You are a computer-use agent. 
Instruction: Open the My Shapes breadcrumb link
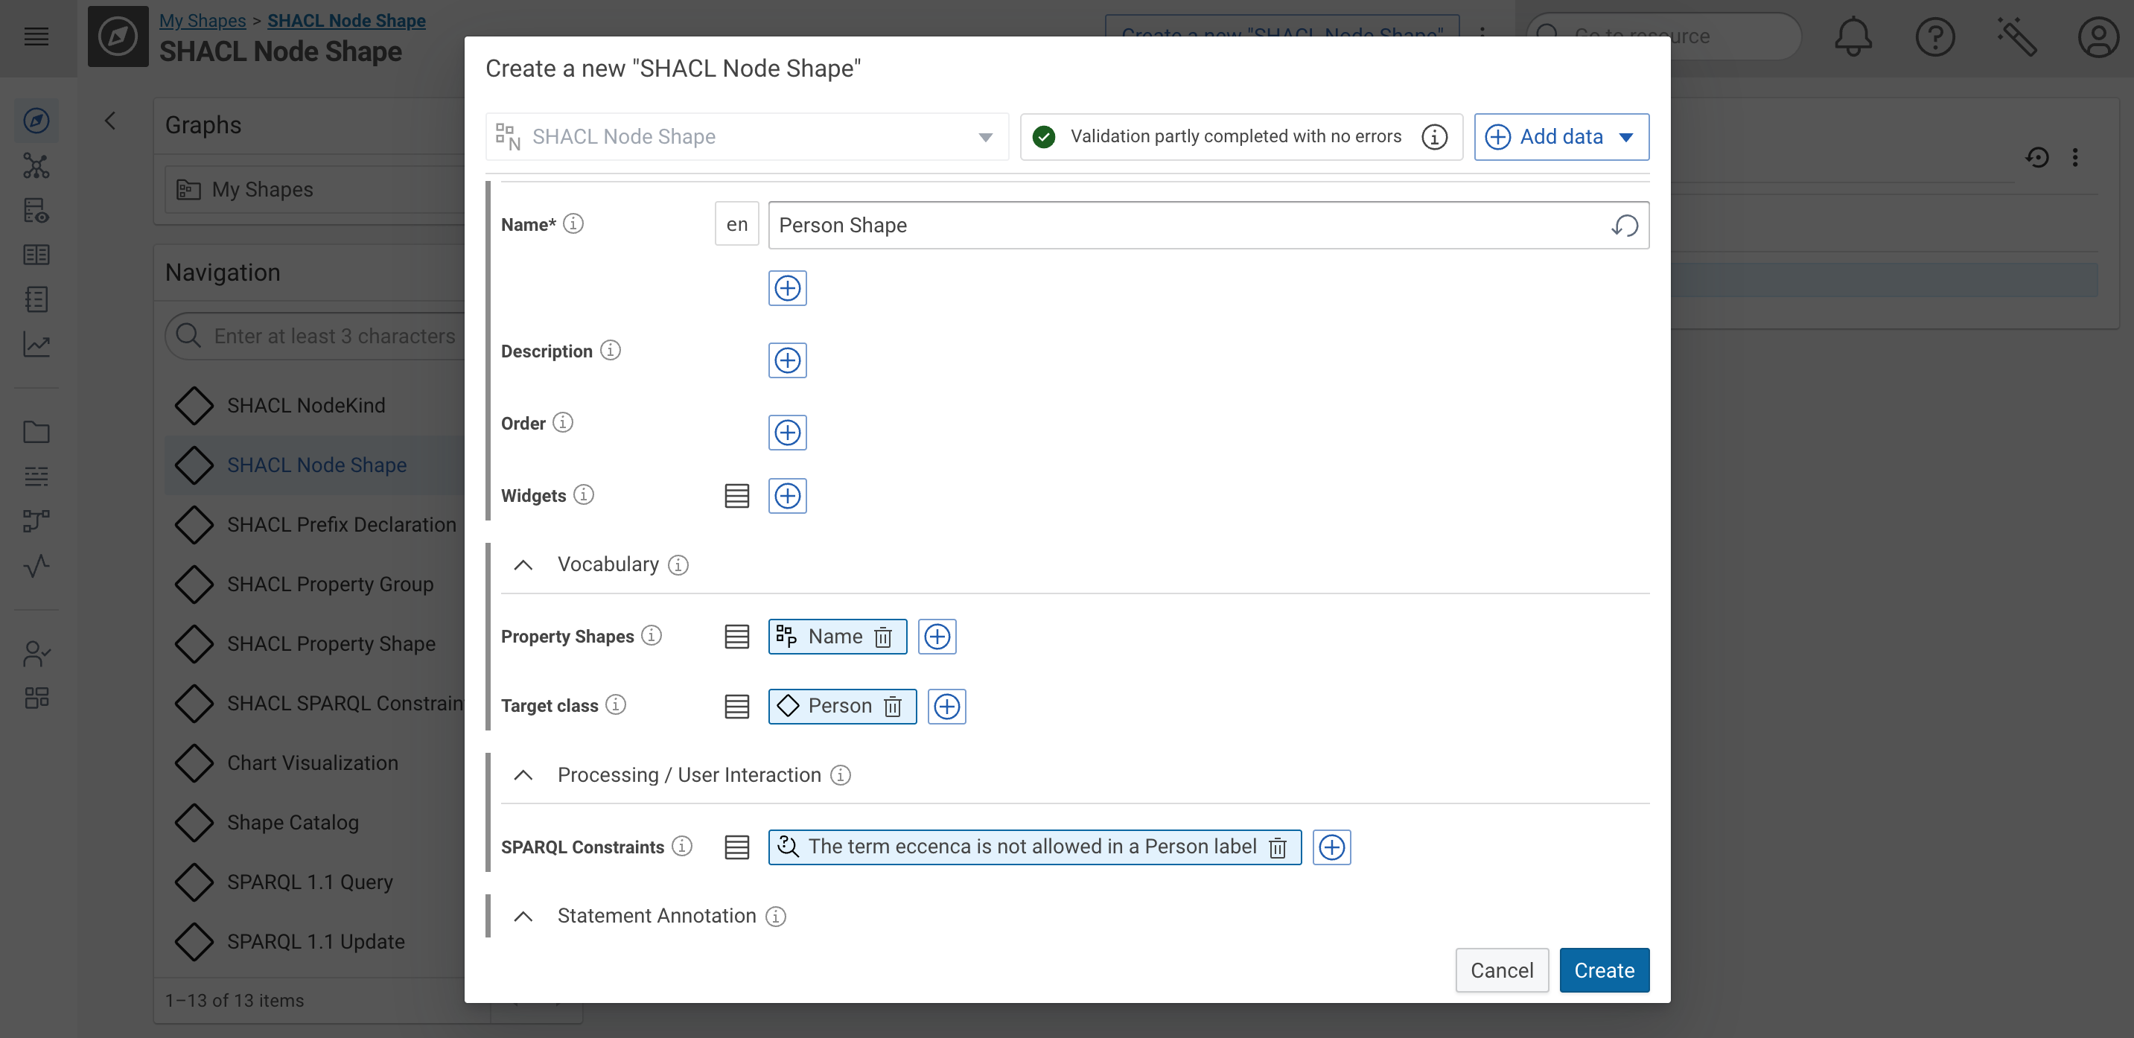(x=202, y=20)
